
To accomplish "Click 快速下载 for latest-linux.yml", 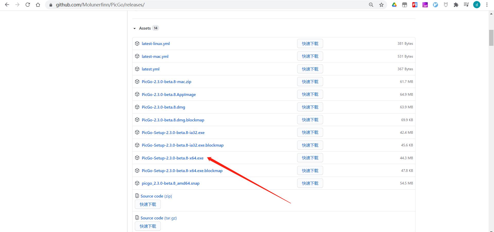I will click(310, 43).
